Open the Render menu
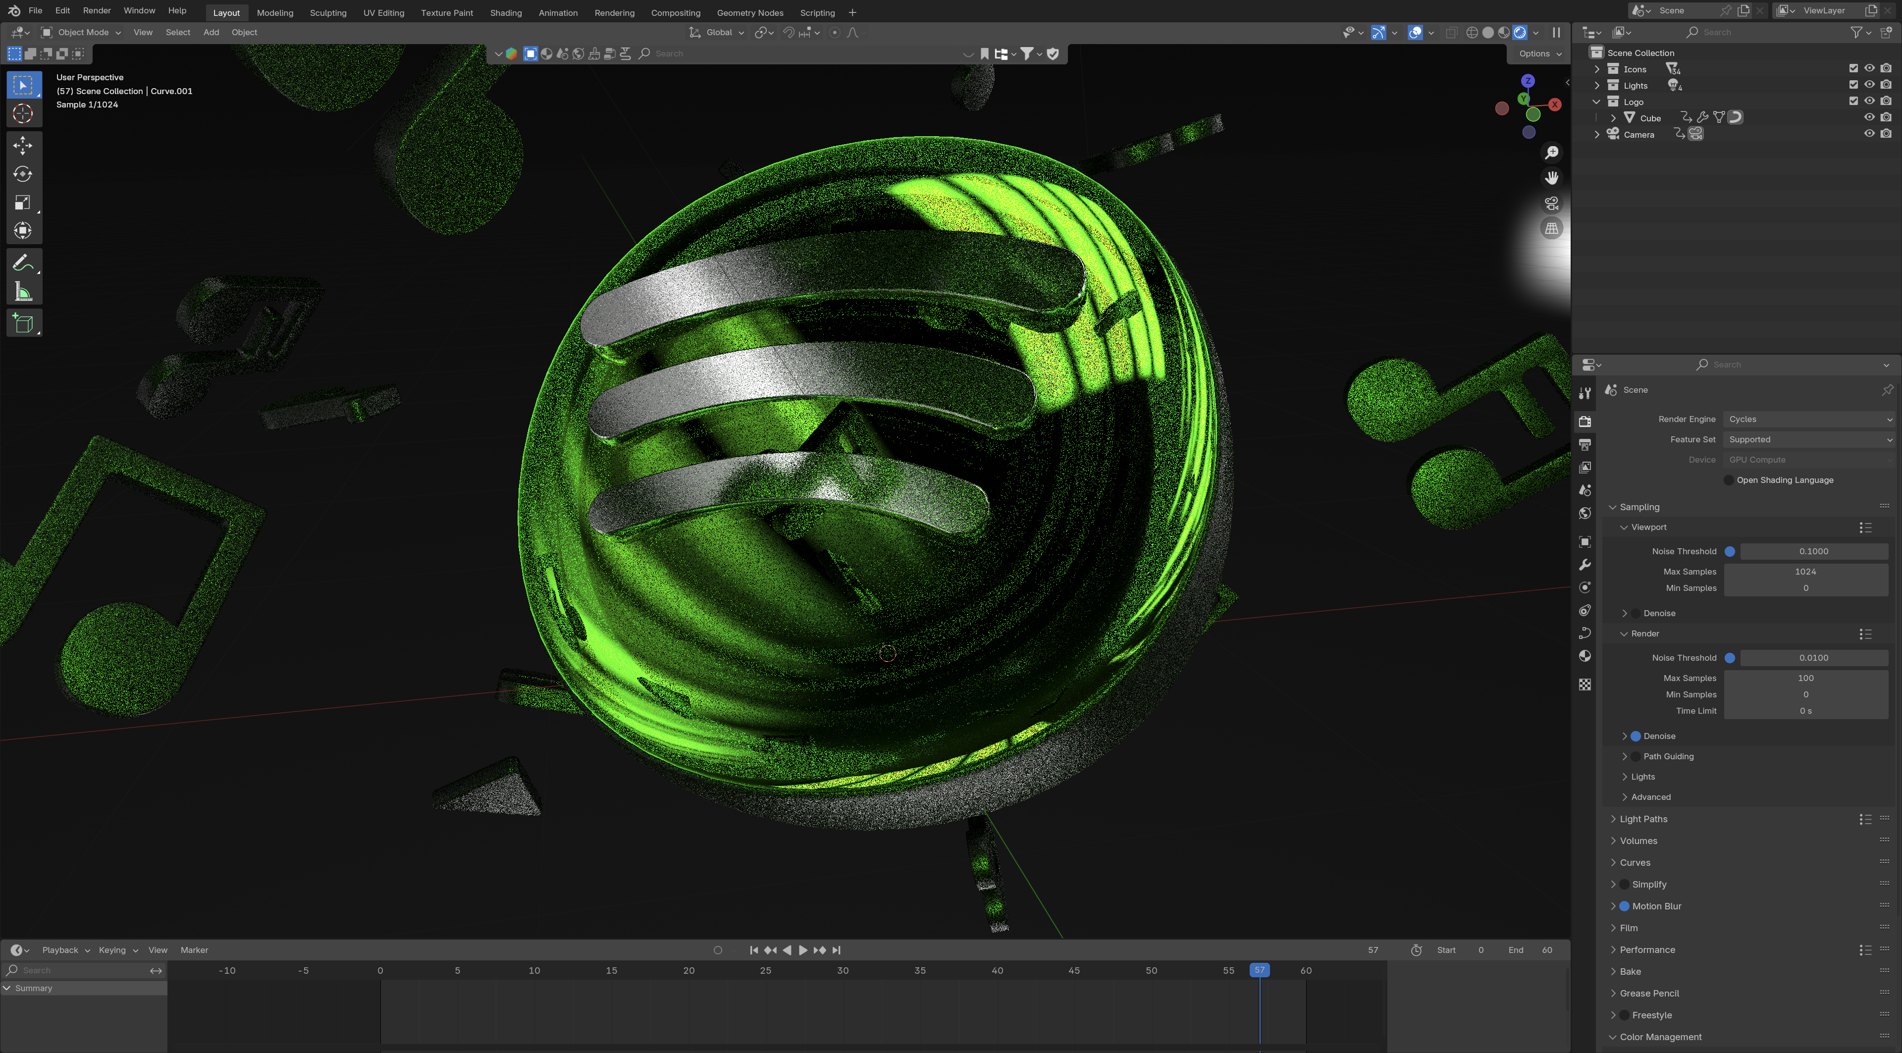Viewport: 1902px width, 1053px height. (x=97, y=11)
